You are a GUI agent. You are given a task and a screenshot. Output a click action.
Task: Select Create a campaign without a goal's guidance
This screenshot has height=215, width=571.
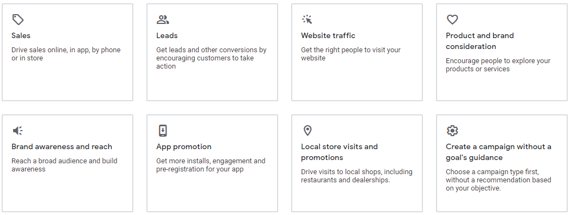[499, 152]
